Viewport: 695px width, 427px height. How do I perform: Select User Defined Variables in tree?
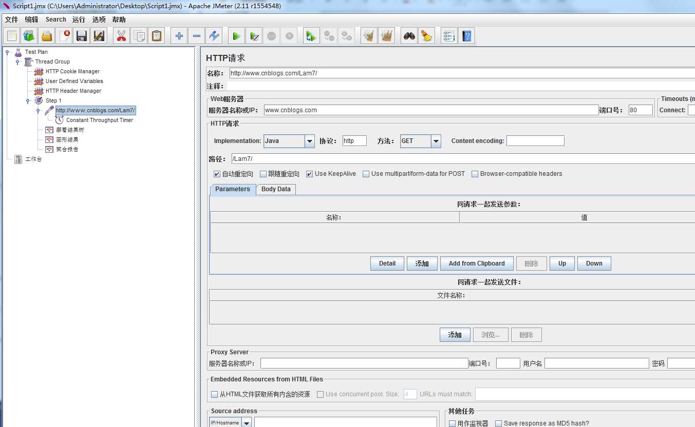(x=74, y=81)
